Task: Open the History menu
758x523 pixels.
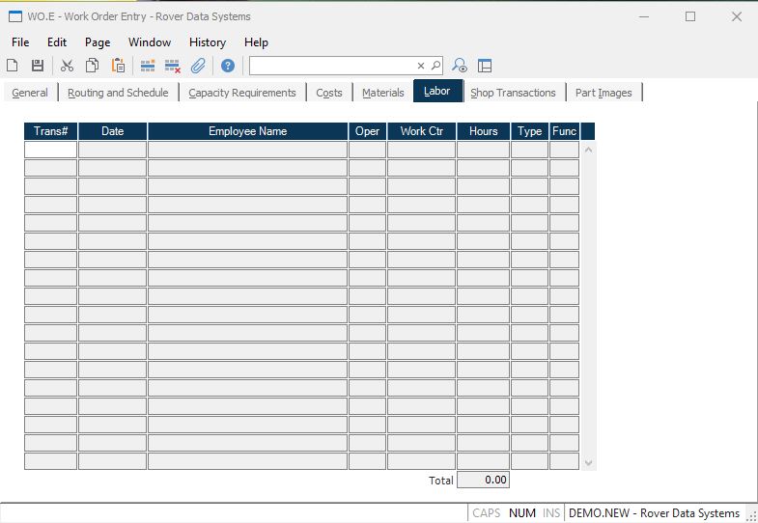Action: pos(207,42)
